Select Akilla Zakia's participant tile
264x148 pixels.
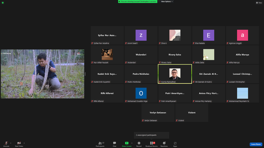(209, 55)
